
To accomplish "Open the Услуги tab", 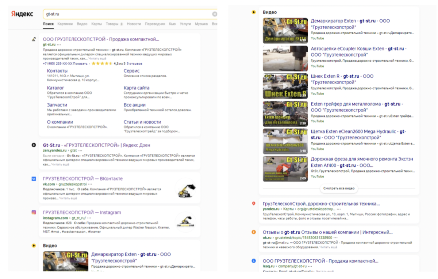I will pos(185,24).
